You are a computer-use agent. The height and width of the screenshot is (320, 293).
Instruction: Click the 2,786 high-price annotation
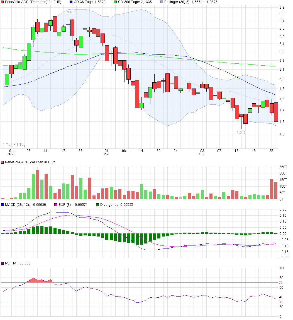68,12
